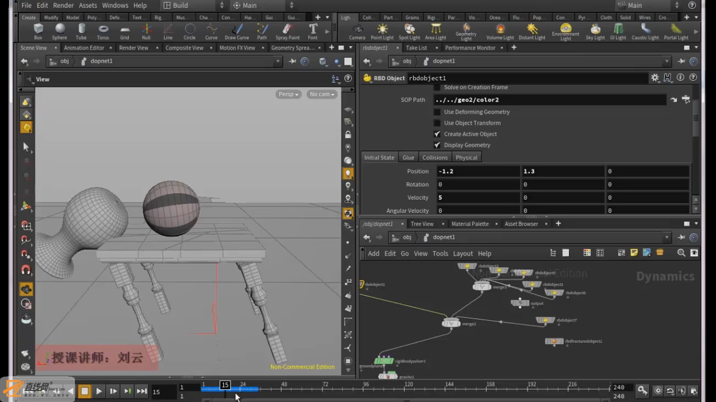Click the network editor find icon
This screenshot has height=402, width=716.
[681, 253]
